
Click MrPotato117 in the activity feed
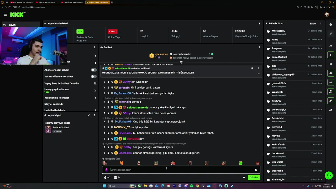tap(279, 31)
